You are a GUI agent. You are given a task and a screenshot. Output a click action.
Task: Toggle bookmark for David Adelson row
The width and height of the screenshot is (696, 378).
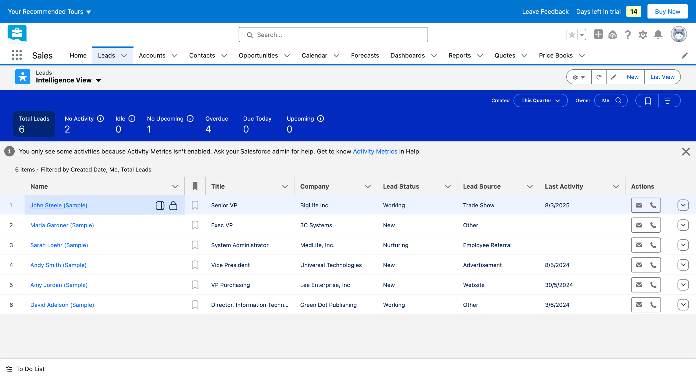coord(195,305)
